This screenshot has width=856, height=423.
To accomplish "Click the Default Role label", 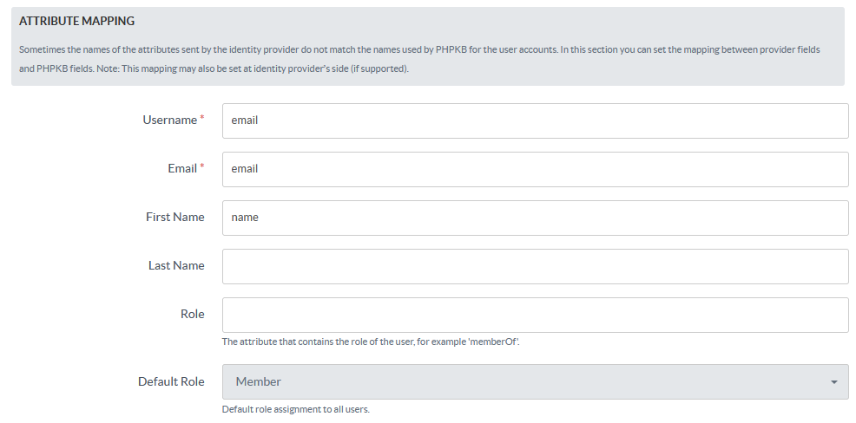I will coord(171,382).
